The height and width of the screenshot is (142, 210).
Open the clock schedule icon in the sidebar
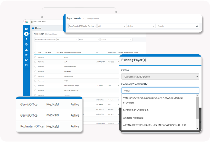(x=26, y=45)
